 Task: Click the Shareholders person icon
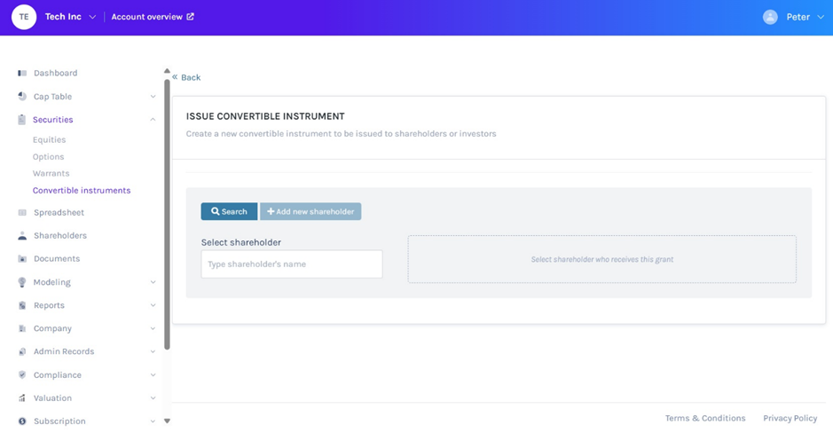tap(22, 236)
